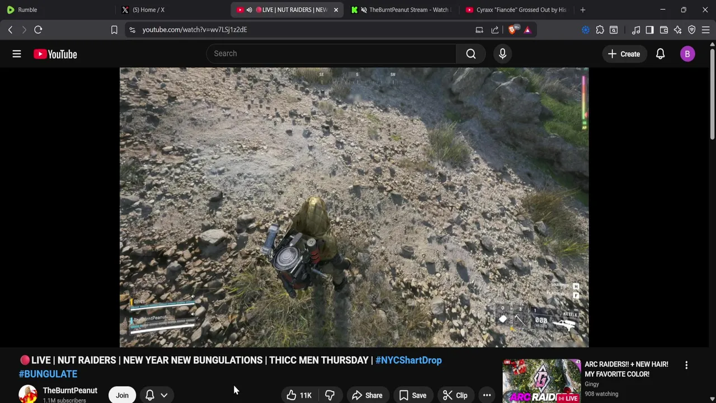Save the video to a playlist

pyautogui.click(x=413, y=395)
